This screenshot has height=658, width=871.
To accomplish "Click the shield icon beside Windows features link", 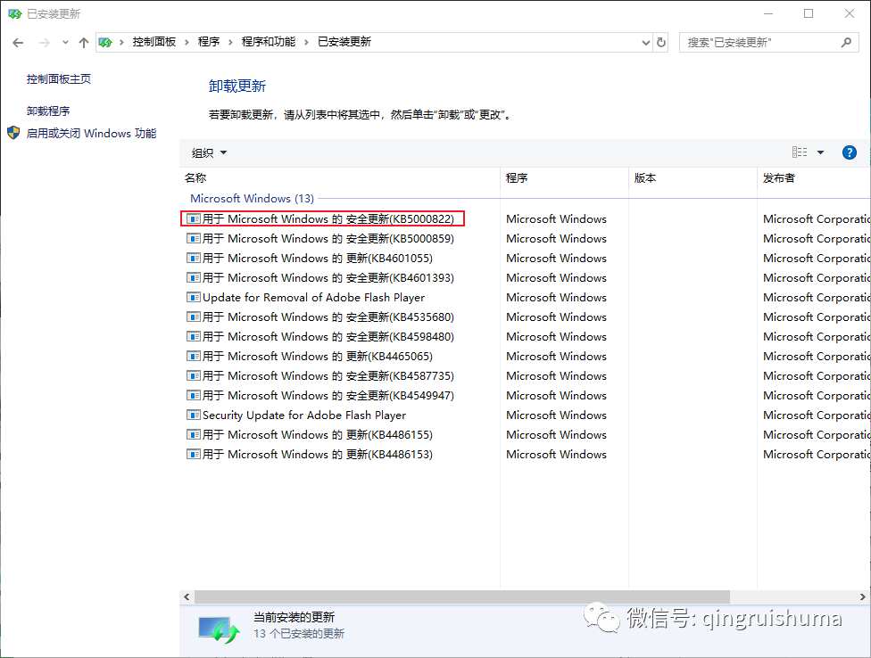I will pyautogui.click(x=12, y=131).
